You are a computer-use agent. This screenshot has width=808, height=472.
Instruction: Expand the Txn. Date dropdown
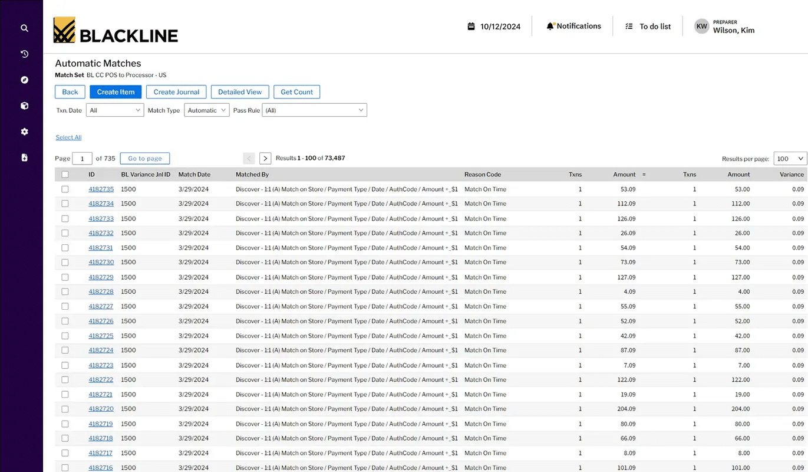(x=115, y=110)
